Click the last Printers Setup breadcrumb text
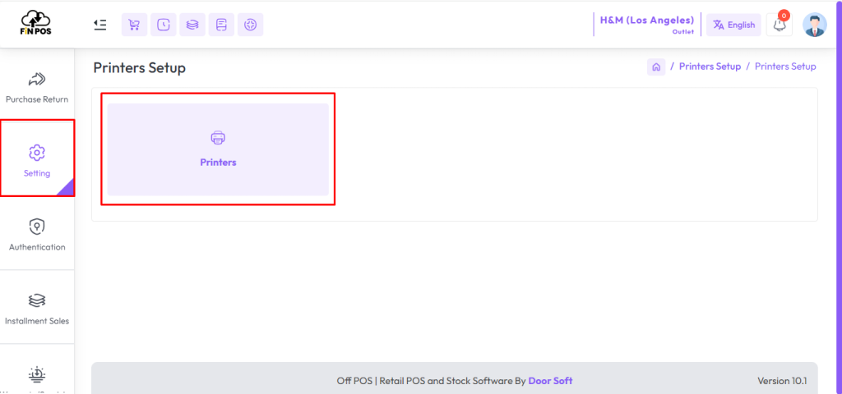The image size is (842, 394). coord(785,66)
